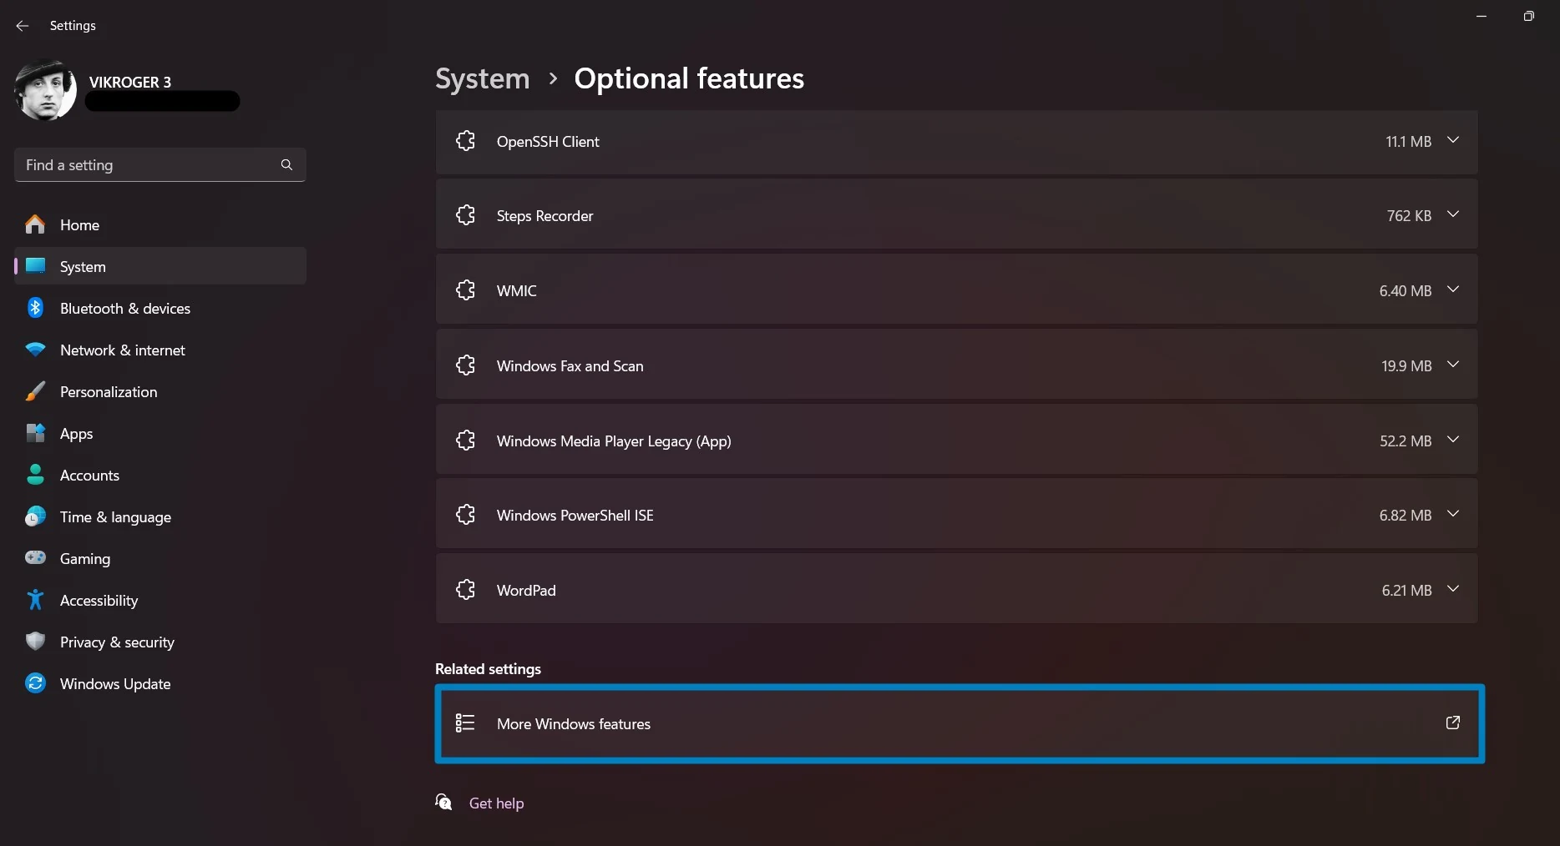Open the Home page in sidebar
The width and height of the screenshot is (1560, 846).
coord(160,225)
